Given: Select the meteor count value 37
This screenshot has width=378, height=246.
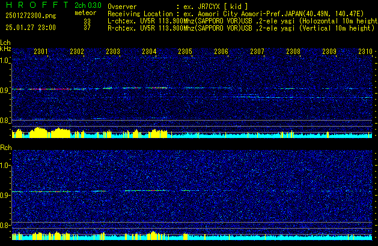Looking at the screenshot, I should 87,28.
